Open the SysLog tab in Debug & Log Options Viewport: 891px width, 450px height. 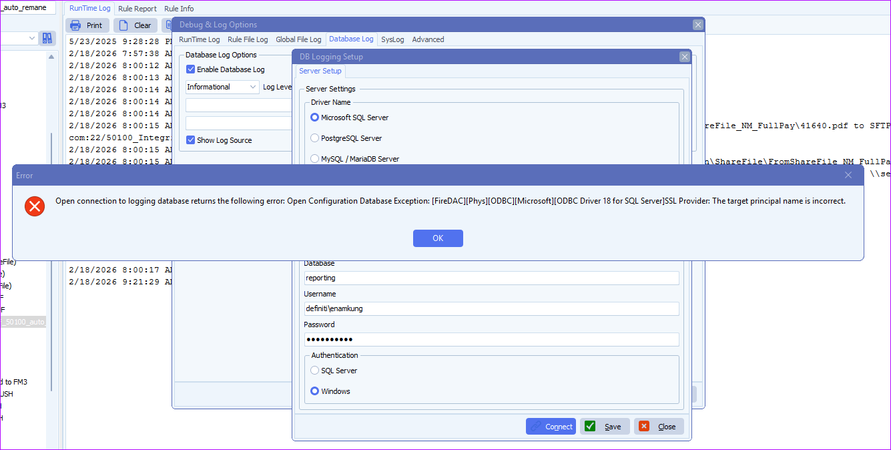pos(392,39)
